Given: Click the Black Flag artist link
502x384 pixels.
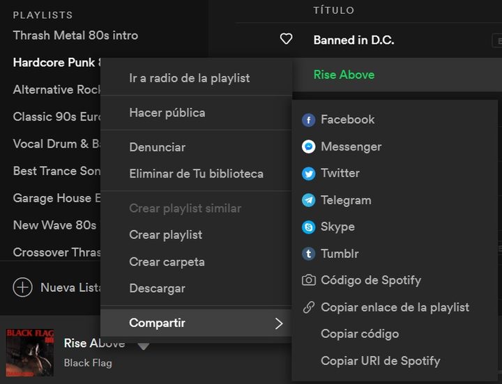Looking at the screenshot, I should 88,362.
